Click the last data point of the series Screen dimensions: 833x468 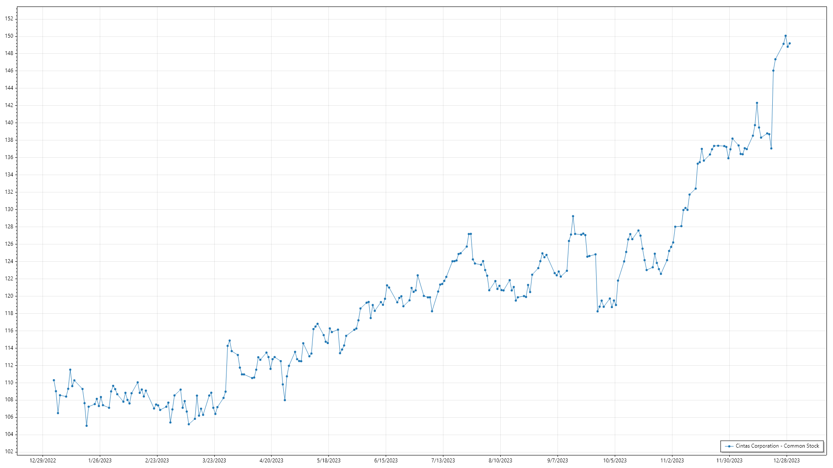790,43
